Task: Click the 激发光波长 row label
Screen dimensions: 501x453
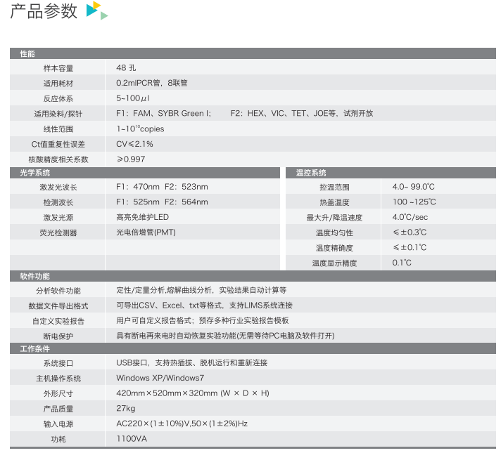Action: point(58,188)
